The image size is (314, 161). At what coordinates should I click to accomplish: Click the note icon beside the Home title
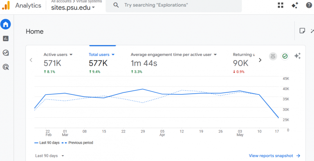[x=302, y=31]
